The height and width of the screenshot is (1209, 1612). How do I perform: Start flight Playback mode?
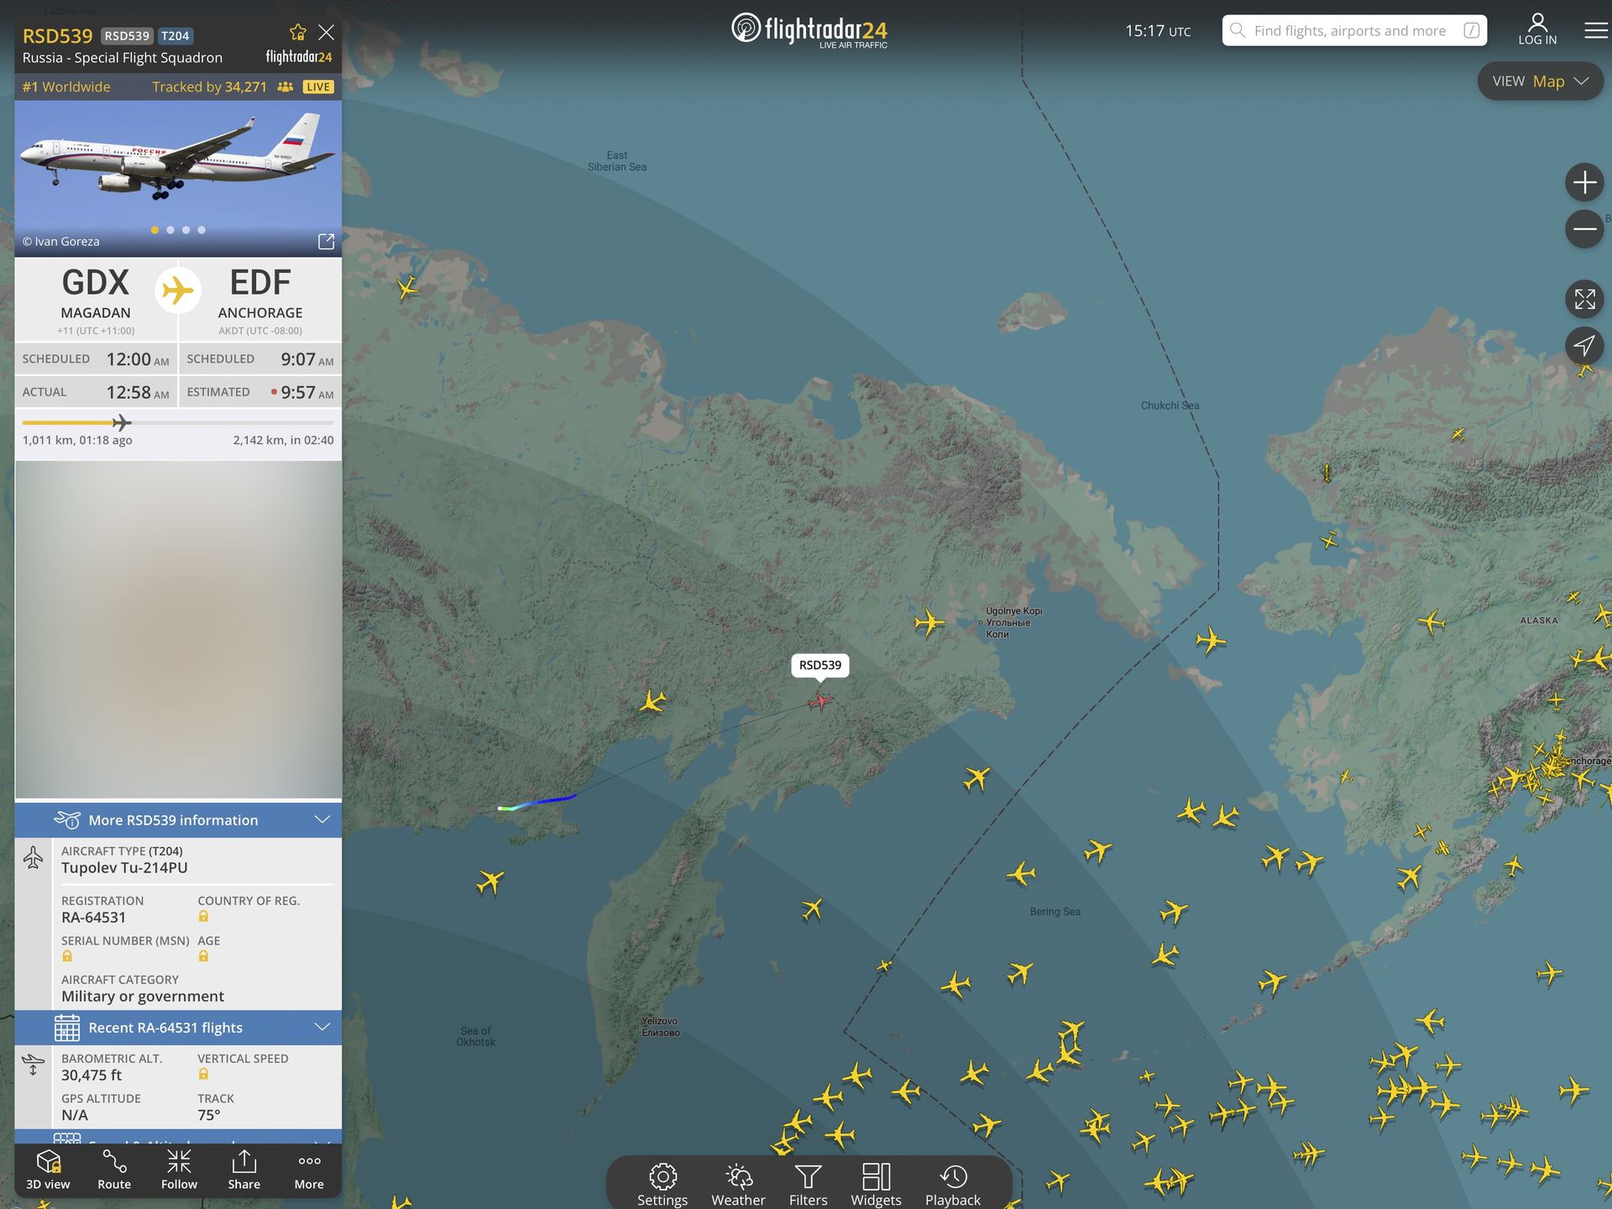(953, 1182)
